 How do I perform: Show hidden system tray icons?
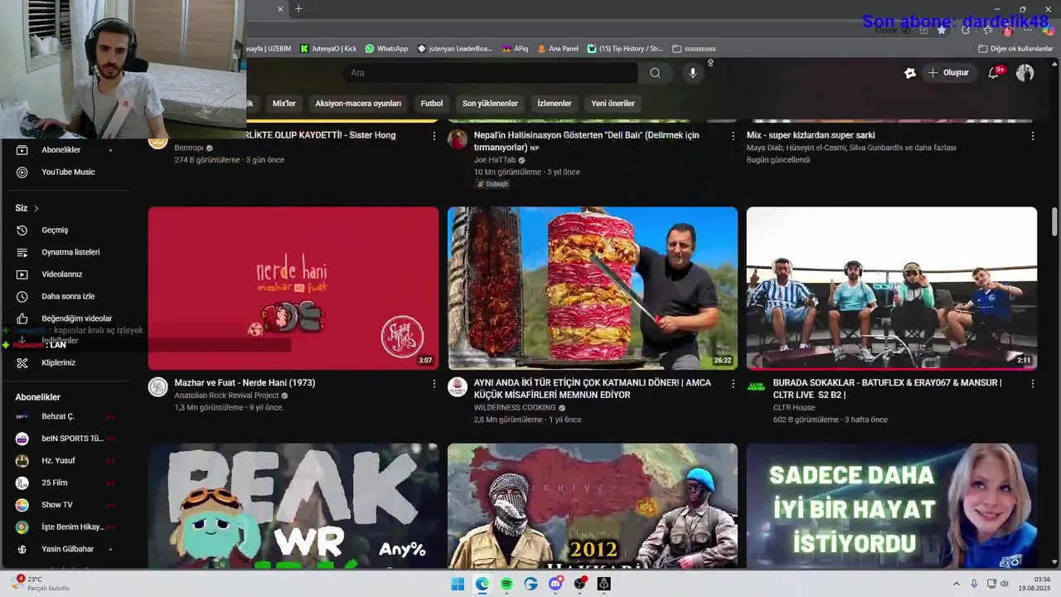956,584
